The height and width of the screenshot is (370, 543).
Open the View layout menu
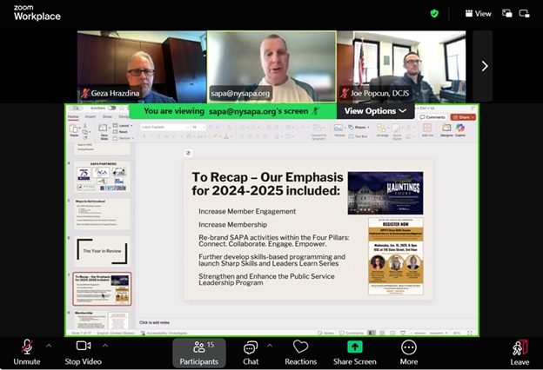tap(478, 13)
